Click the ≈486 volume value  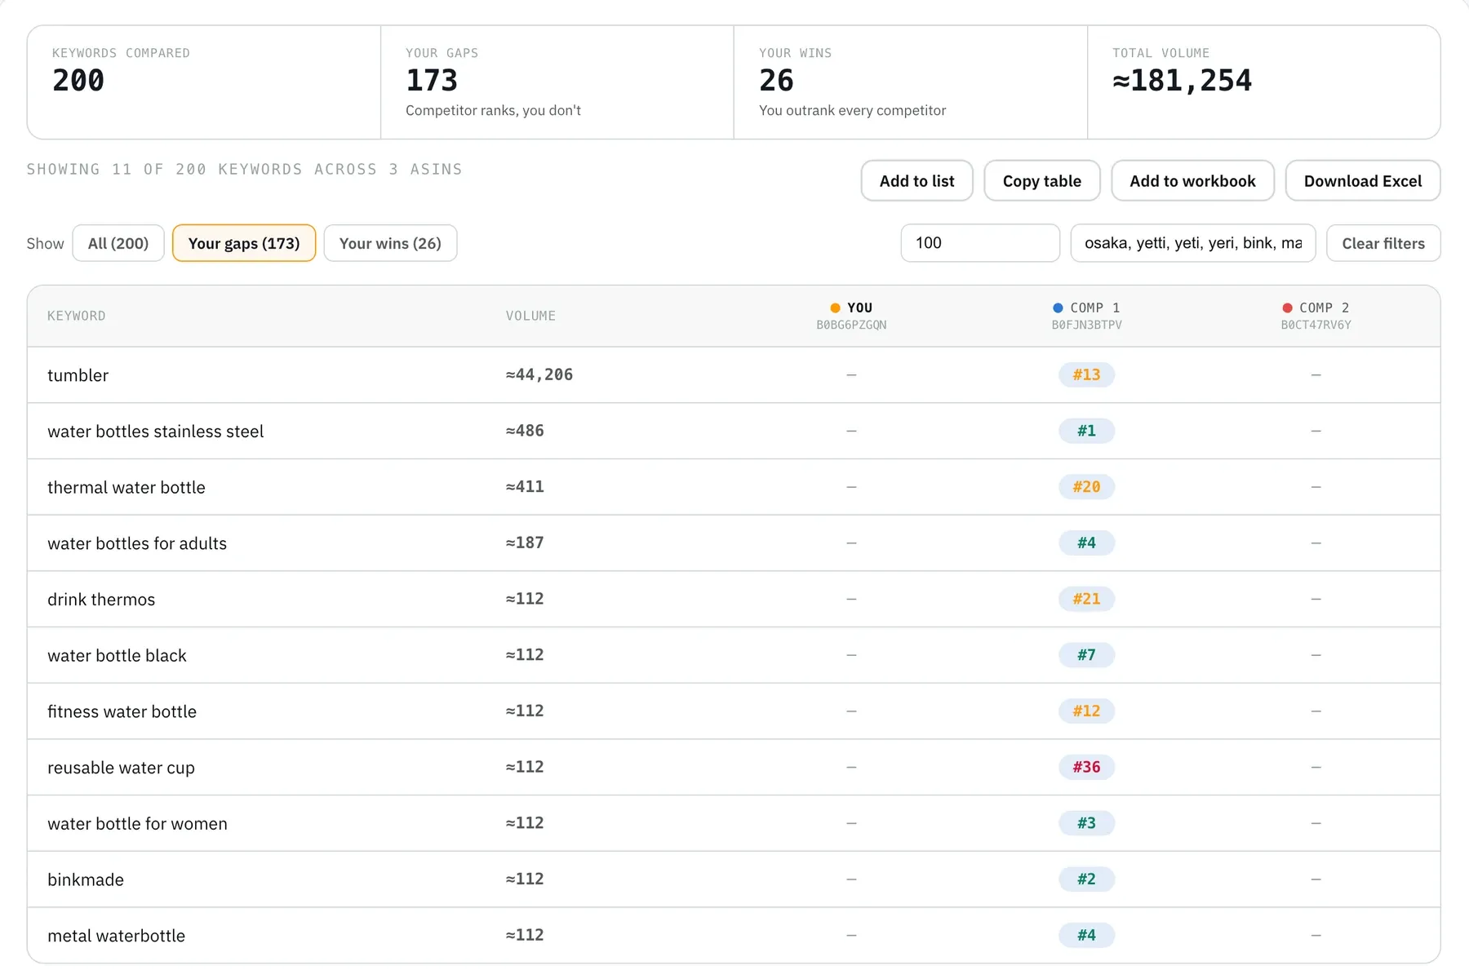(x=524, y=431)
